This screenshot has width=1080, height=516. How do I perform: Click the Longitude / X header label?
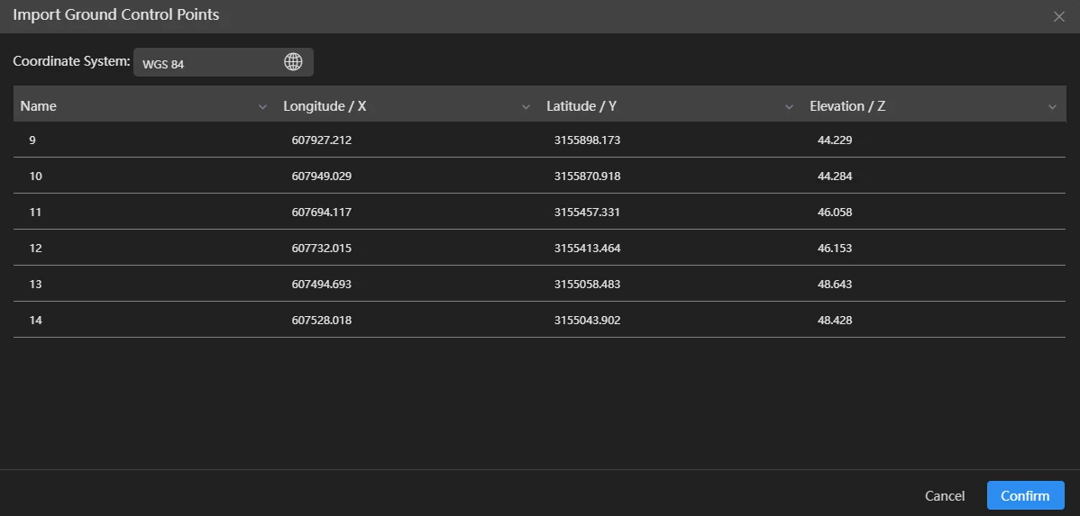coord(325,106)
